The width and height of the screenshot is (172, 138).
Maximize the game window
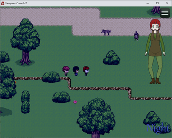[157, 3]
